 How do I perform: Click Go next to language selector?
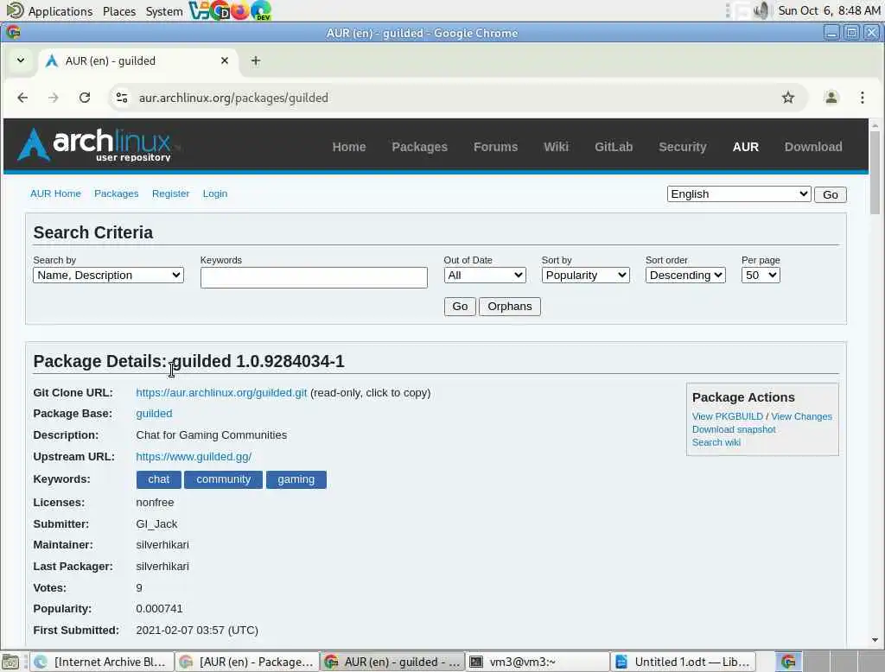click(x=830, y=194)
